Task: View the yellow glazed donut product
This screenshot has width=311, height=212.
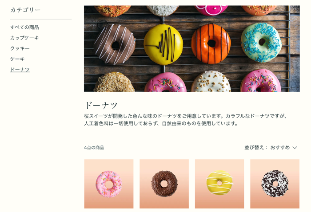Action: tap(219, 184)
